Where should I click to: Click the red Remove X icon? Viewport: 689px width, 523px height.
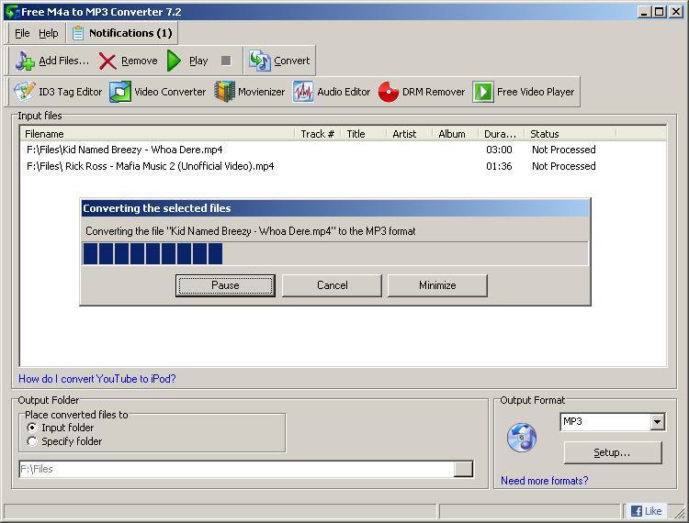pyautogui.click(x=107, y=61)
